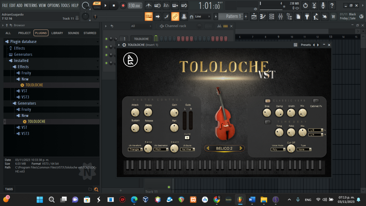Click the play button
Image resolution: width=366 pixels, height=206 pixels.
[106, 5]
